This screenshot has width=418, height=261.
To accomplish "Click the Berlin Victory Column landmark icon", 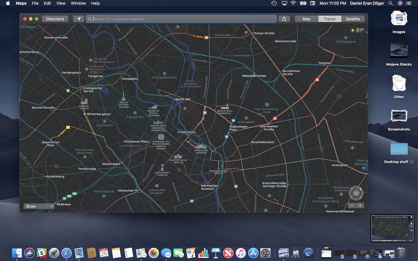I will click(x=123, y=96).
